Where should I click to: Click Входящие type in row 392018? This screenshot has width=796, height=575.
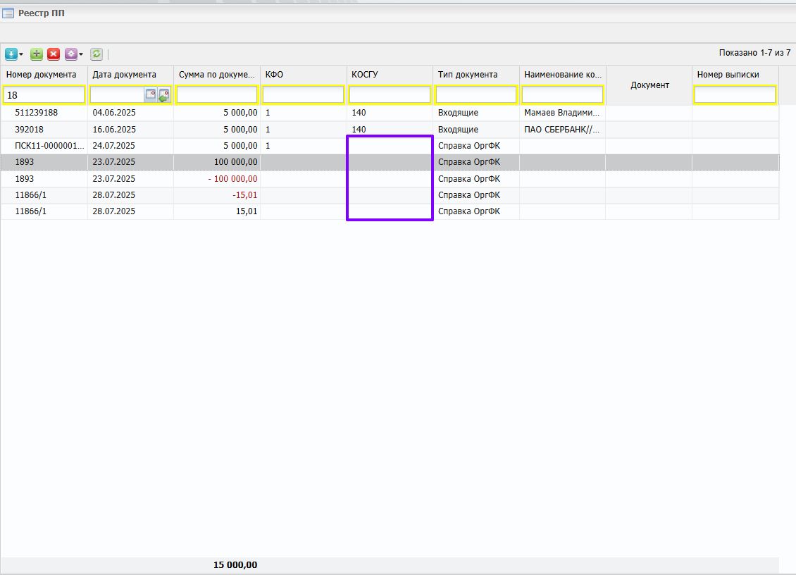coord(458,130)
